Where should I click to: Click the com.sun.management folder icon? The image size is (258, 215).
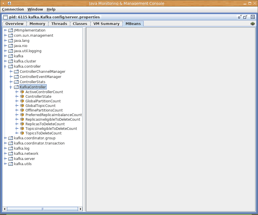coord(11,35)
